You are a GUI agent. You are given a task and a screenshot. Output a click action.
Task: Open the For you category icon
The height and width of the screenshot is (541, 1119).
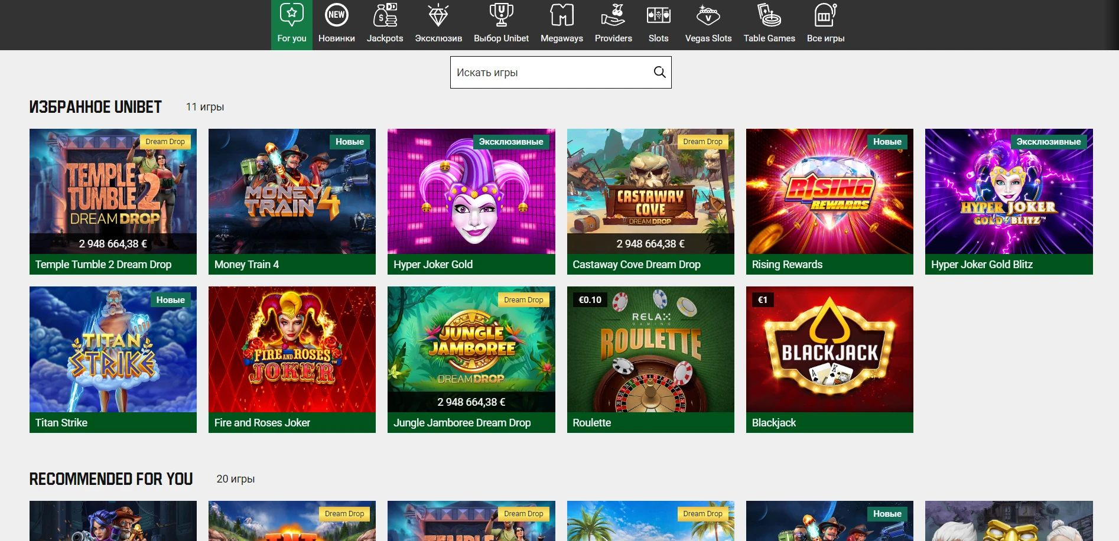coord(292,15)
